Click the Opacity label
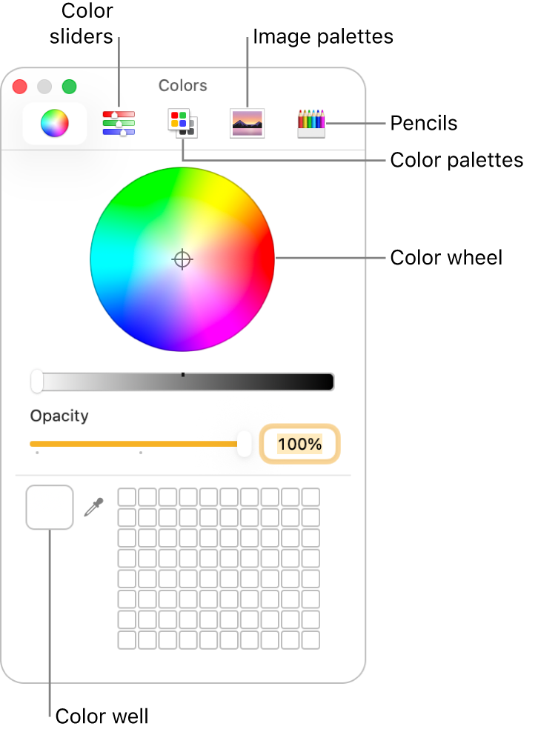538x732 pixels. point(59,416)
